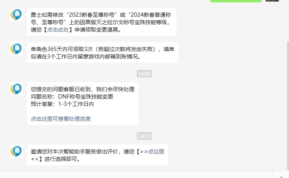Click the 邀请您对本次智能助手服务做出评价 message bubble
The image size is (289, 178).
tap(97, 155)
